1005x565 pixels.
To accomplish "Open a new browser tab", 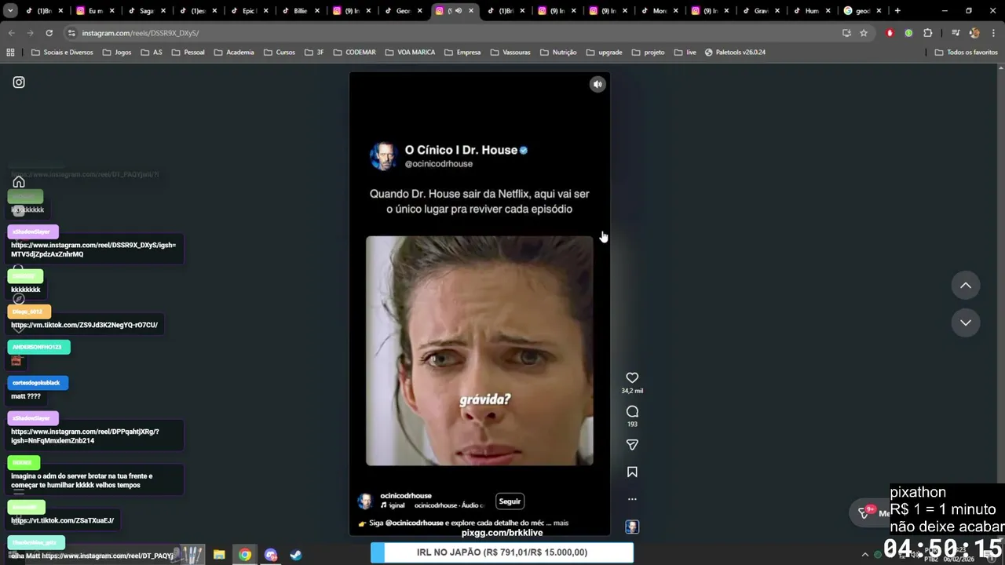I will (x=897, y=11).
